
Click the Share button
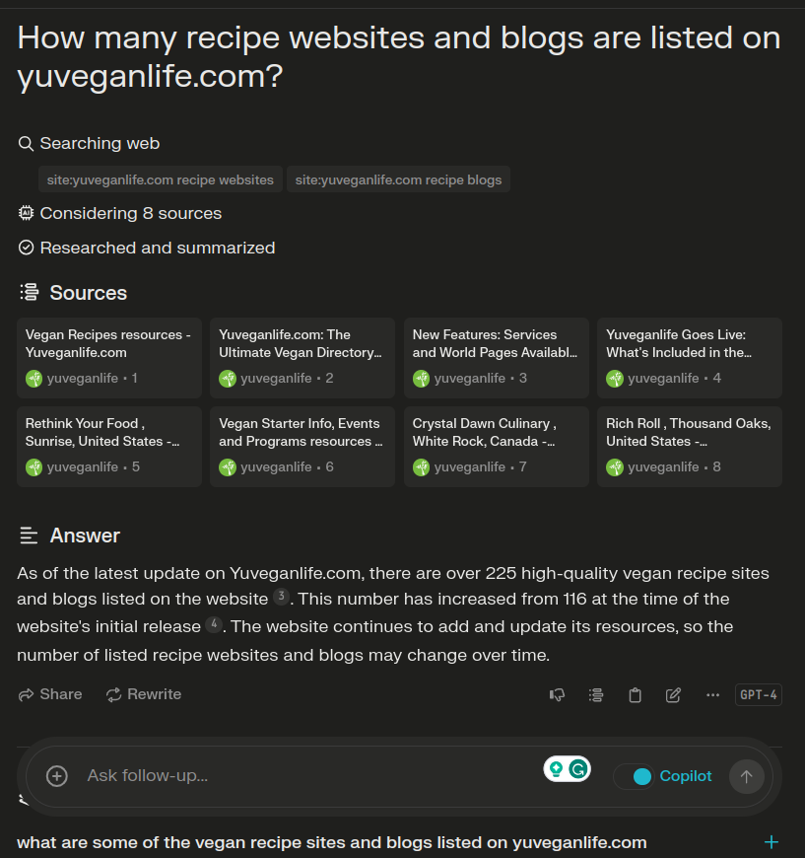click(x=50, y=694)
